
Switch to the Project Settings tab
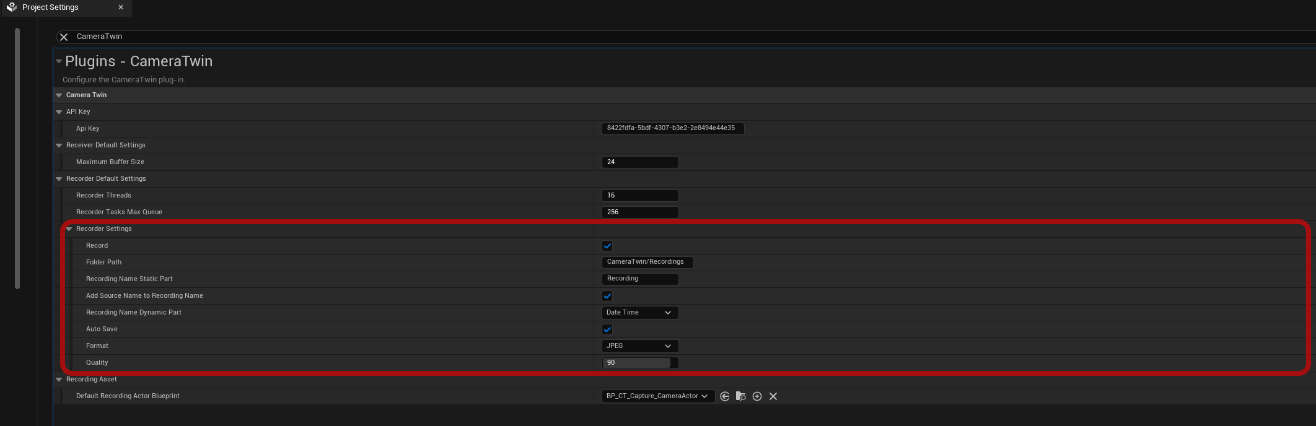[50, 7]
